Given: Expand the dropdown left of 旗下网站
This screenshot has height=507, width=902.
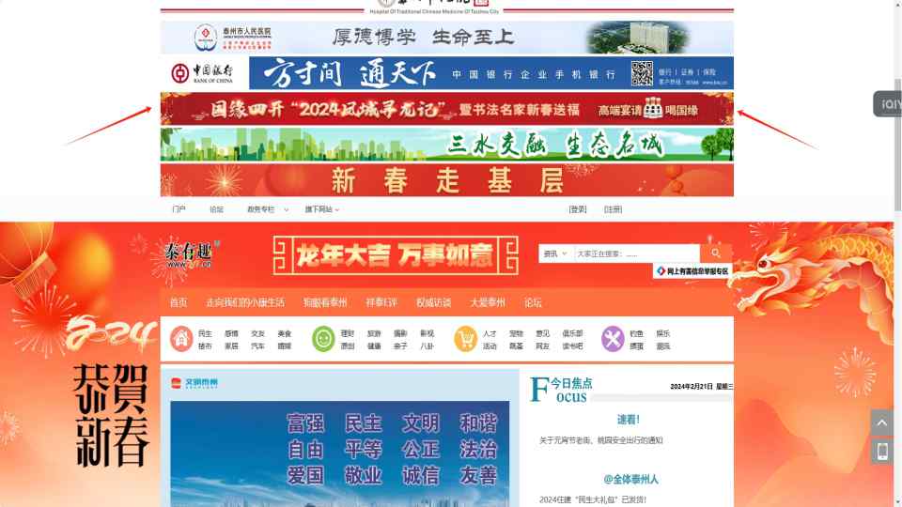Looking at the screenshot, I should point(268,209).
